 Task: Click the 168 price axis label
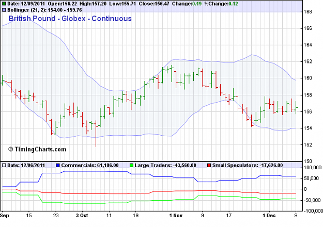[308, 12]
